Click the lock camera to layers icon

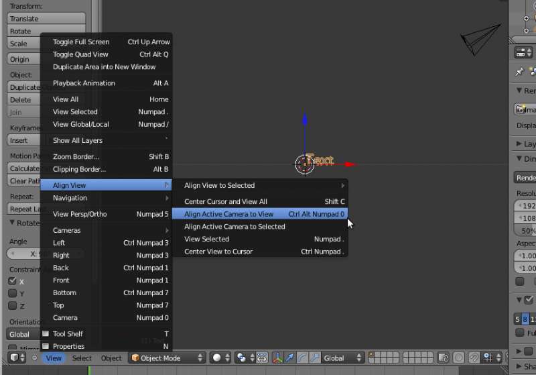point(443,358)
